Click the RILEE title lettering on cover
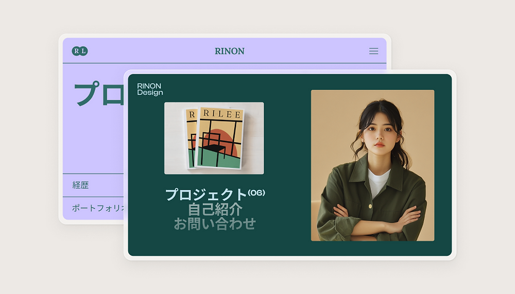This screenshot has height=294, width=515. coord(222,114)
